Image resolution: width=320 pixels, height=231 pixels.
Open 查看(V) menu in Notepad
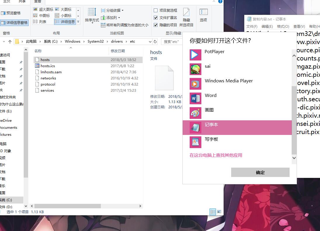pos(299,27)
